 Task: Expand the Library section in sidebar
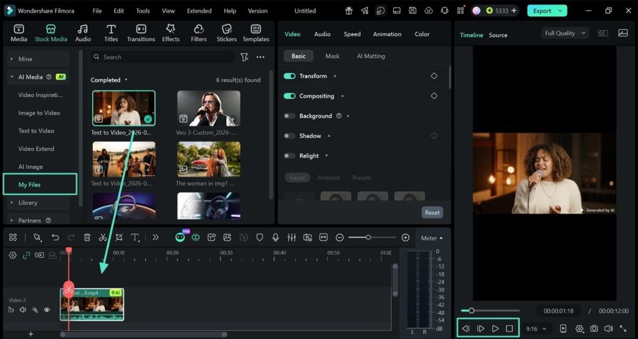(28, 203)
